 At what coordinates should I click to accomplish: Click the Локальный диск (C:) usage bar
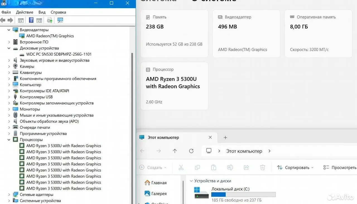(x=243, y=195)
